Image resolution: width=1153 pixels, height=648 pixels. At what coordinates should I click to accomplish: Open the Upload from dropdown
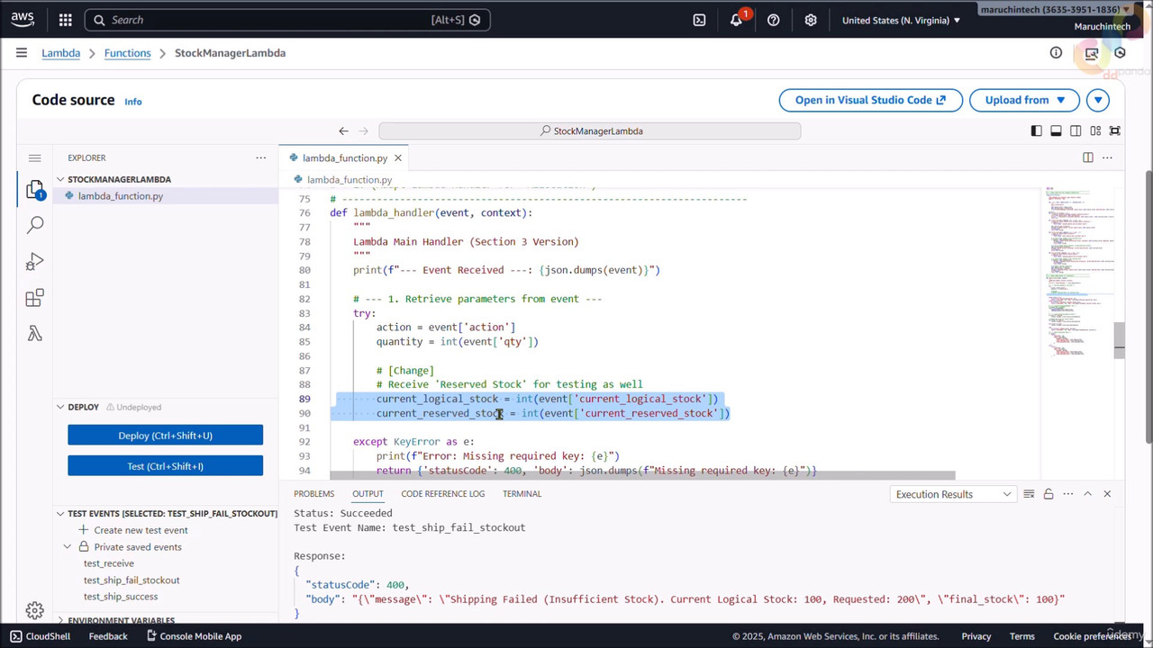click(x=1025, y=100)
